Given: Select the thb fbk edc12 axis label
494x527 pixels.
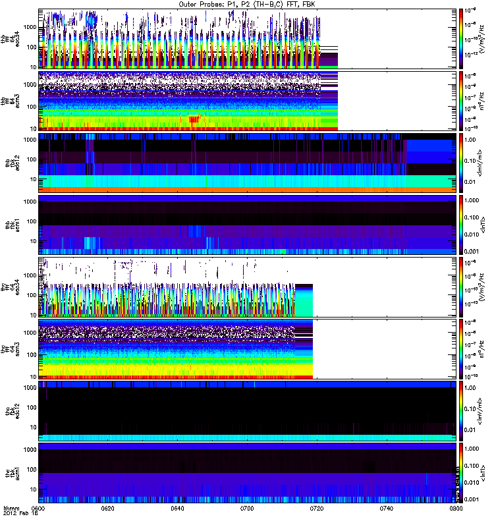Looking at the screenshot, I should (x=13, y=163).
